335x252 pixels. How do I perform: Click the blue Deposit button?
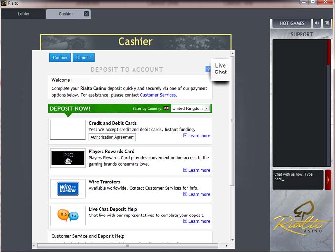[83, 58]
